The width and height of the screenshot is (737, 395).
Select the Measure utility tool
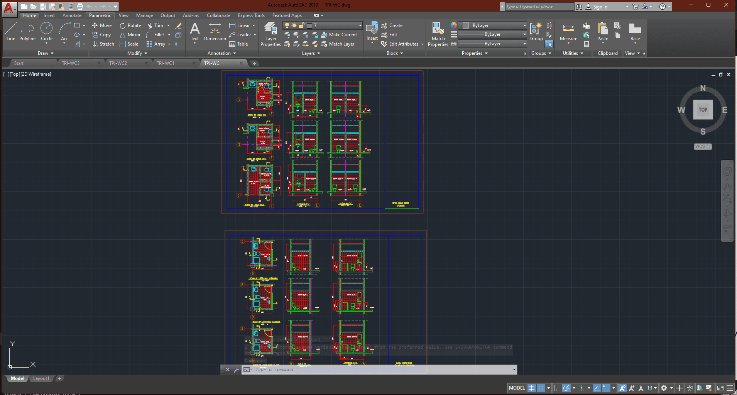[x=568, y=32]
